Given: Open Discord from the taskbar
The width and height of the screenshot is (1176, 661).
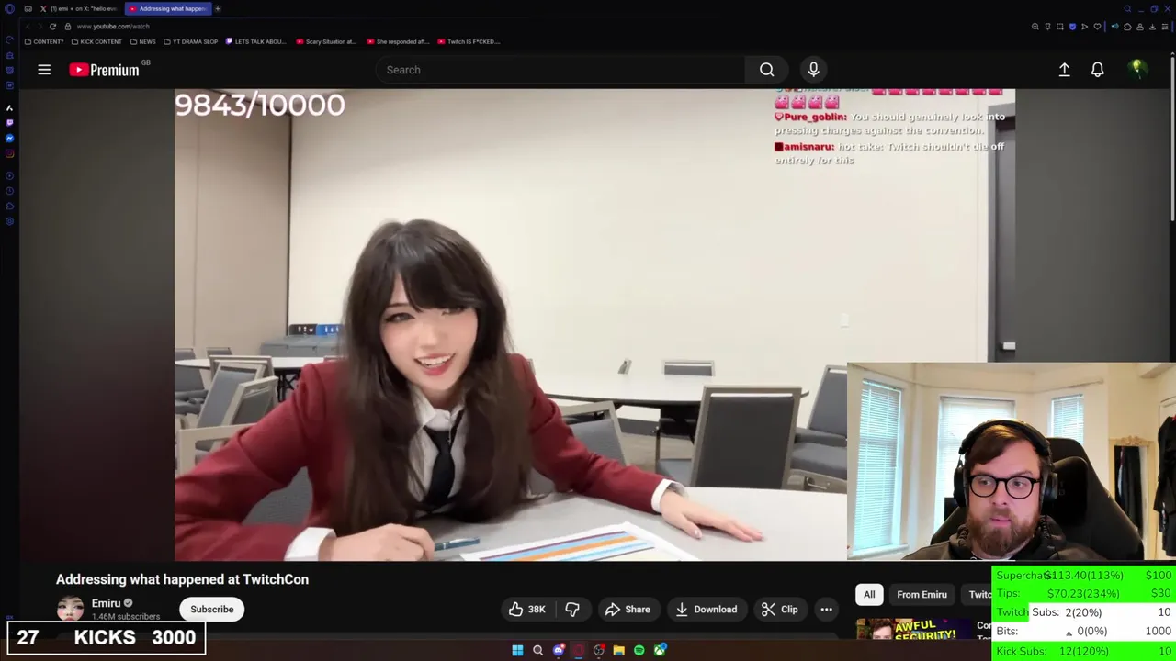Looking at the screenshot, I should coord(559,650).
